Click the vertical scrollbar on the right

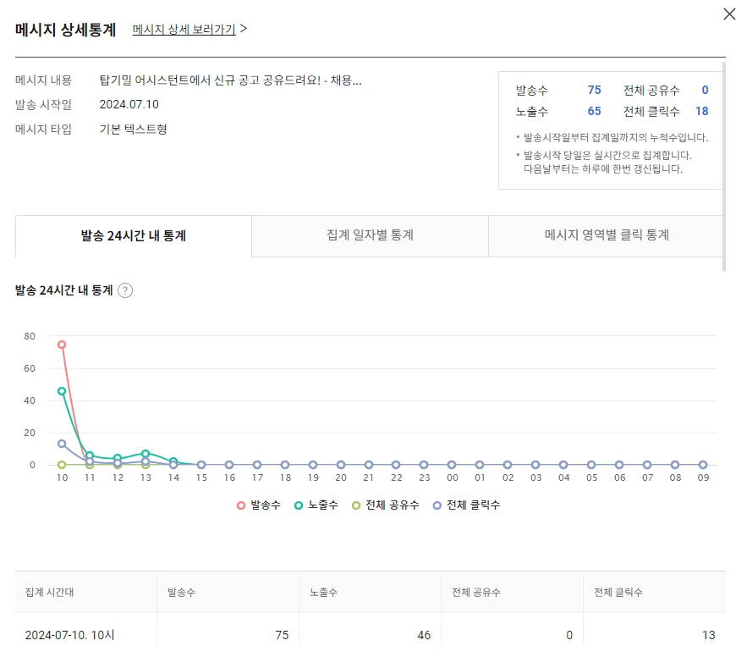723,169
